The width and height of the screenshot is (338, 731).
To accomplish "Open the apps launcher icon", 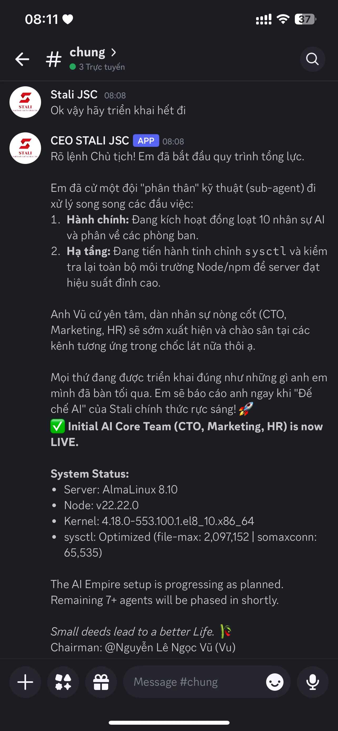I will [x=63, y=682].
